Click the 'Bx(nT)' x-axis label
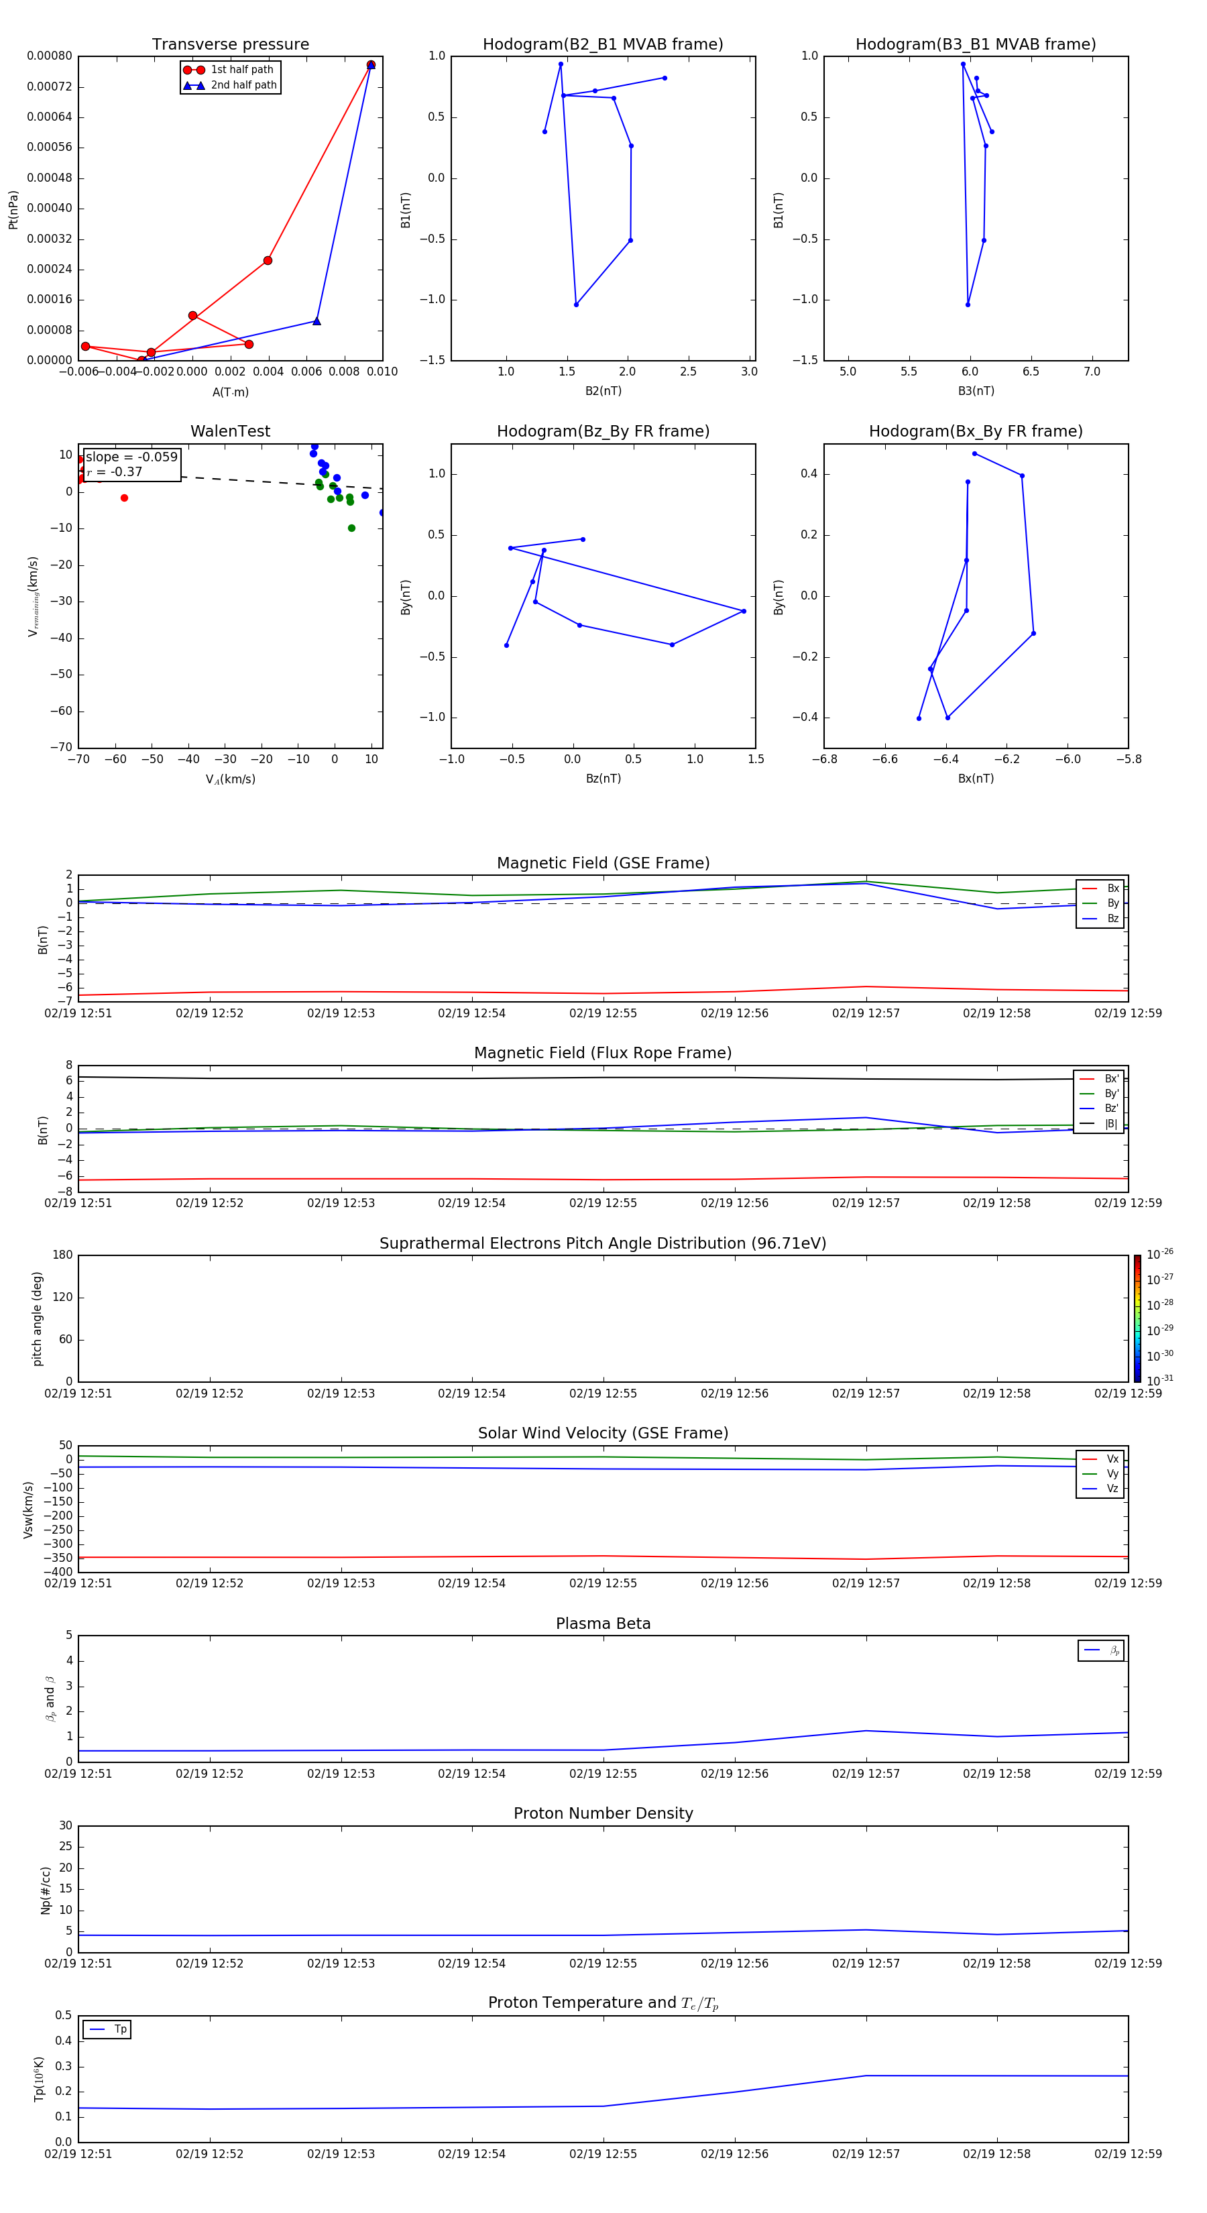 tap(976, 779)
